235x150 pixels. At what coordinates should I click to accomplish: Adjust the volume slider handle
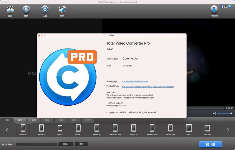click(231, 114)
